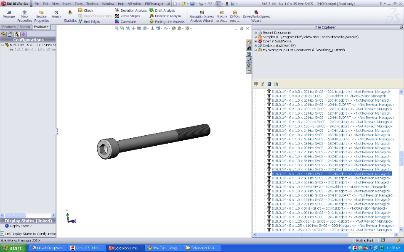Open Design Library task pane tab

tap(249, 48)
